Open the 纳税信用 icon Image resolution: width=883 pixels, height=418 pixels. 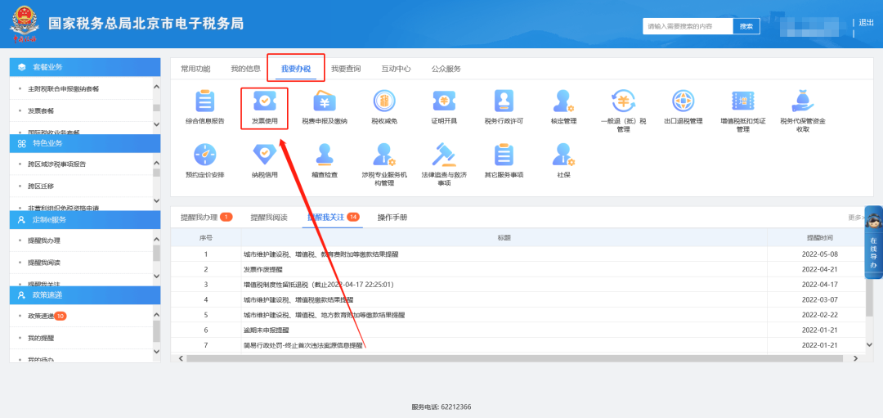point(264,155)
